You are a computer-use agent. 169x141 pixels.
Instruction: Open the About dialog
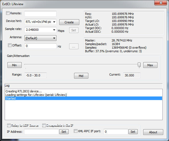click(153, 132)
